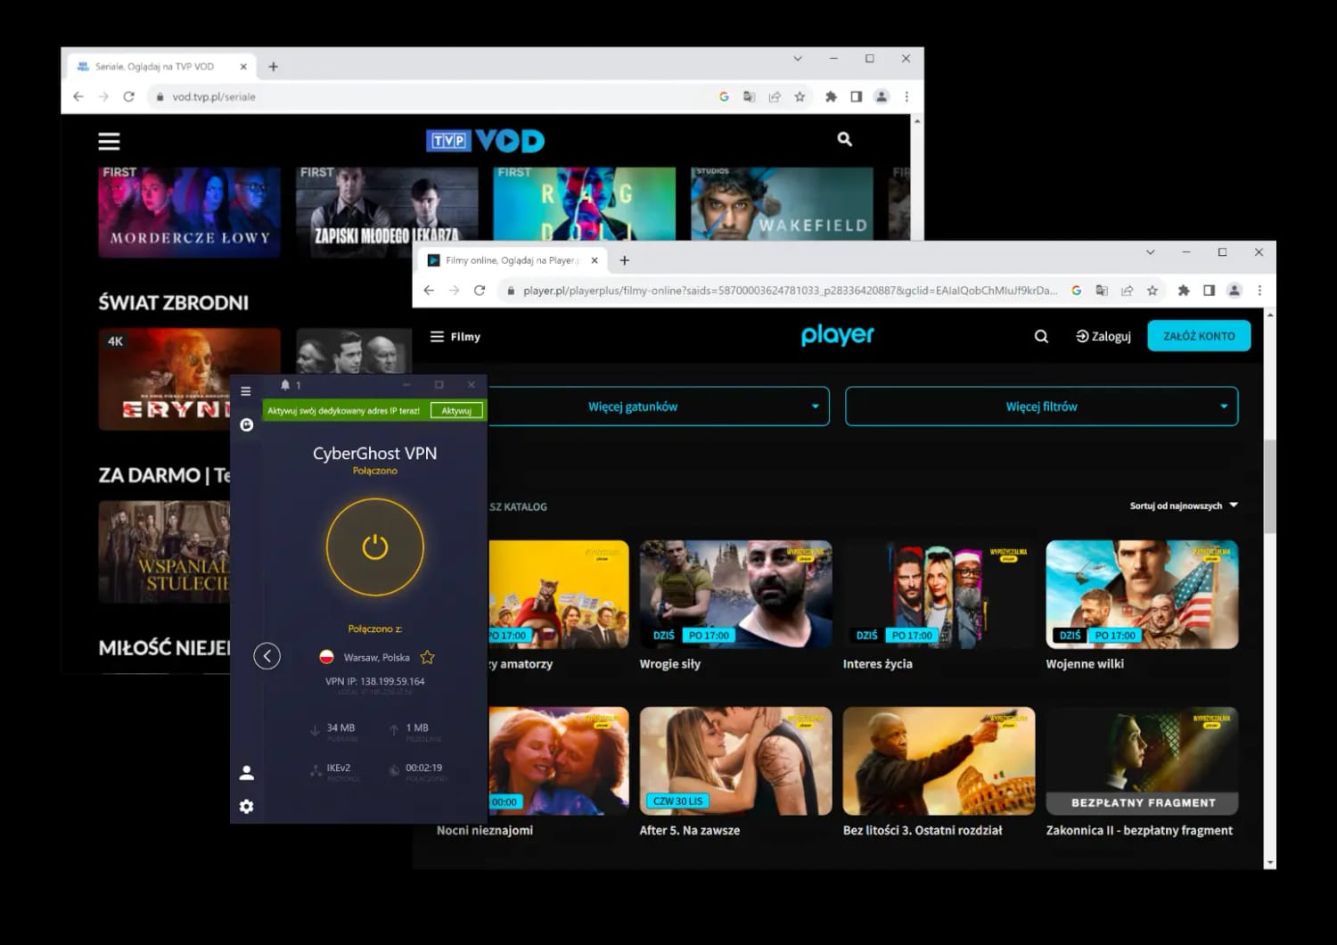The height and width of the screenshot is (945, 1337).
Task: Open CyberGhost settings gear
Action: coord(247,806)
